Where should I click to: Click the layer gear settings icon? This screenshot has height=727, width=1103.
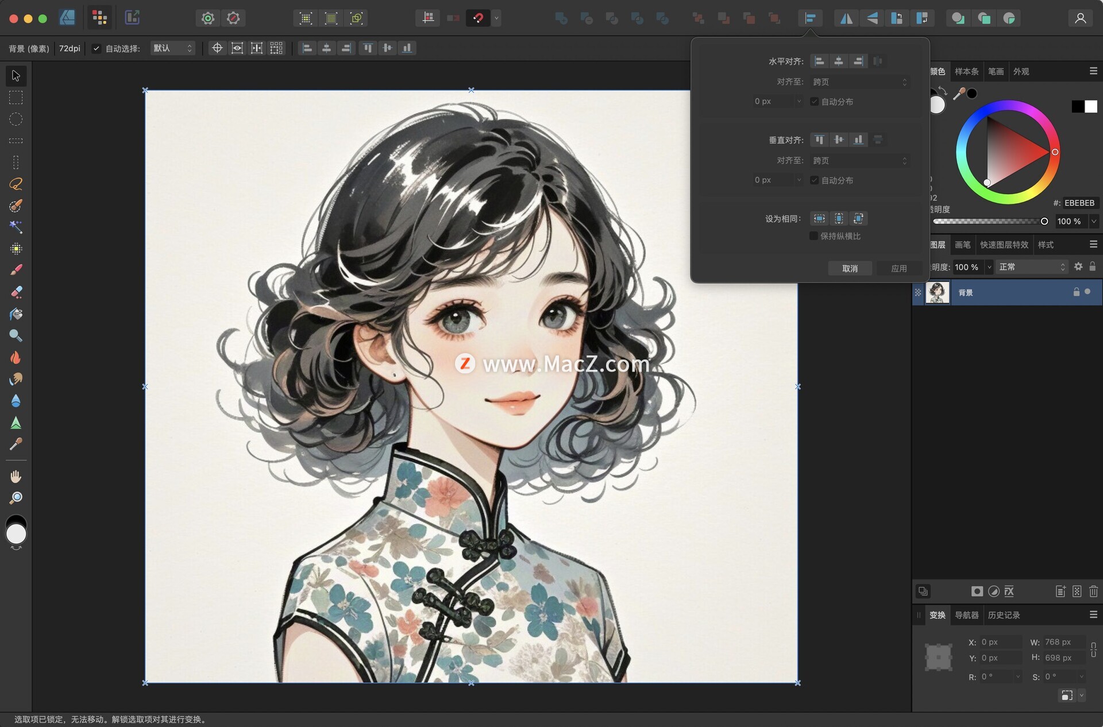pos(1078,266)
